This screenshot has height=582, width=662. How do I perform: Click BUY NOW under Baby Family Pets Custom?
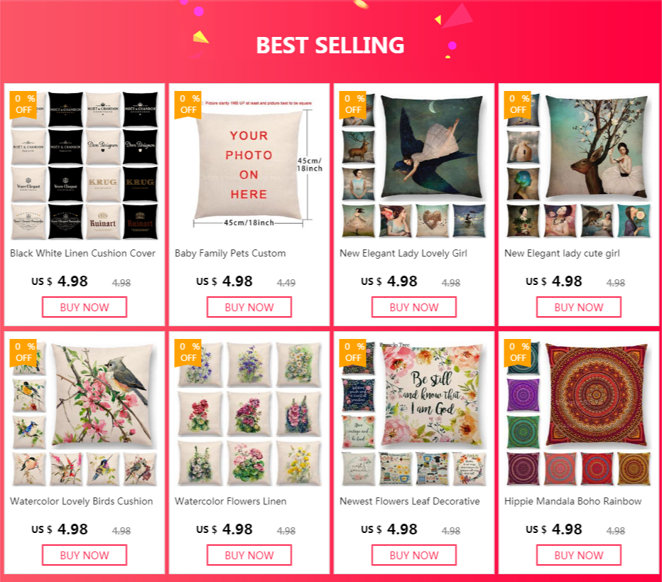[249, 307]
